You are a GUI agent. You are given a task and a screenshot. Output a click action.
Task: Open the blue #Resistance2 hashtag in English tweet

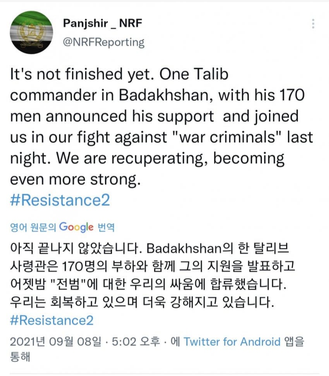(x=60, y=200)
